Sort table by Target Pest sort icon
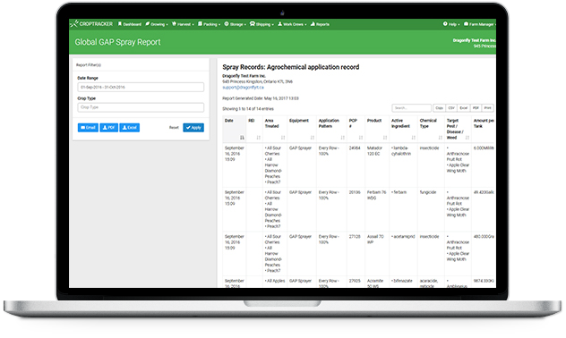The image size is (566, 338). tap(467, 138)
